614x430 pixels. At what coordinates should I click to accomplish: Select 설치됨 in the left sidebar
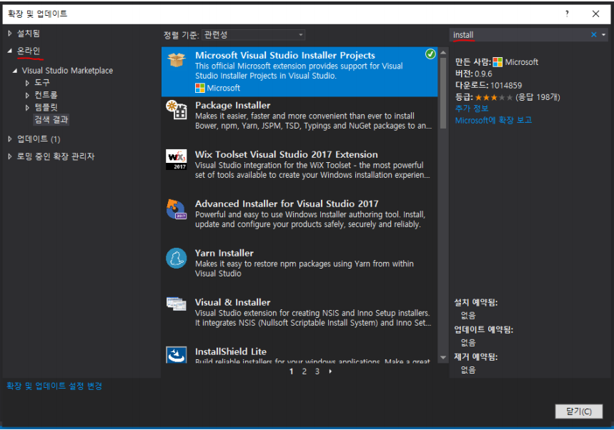pos(30,31)
